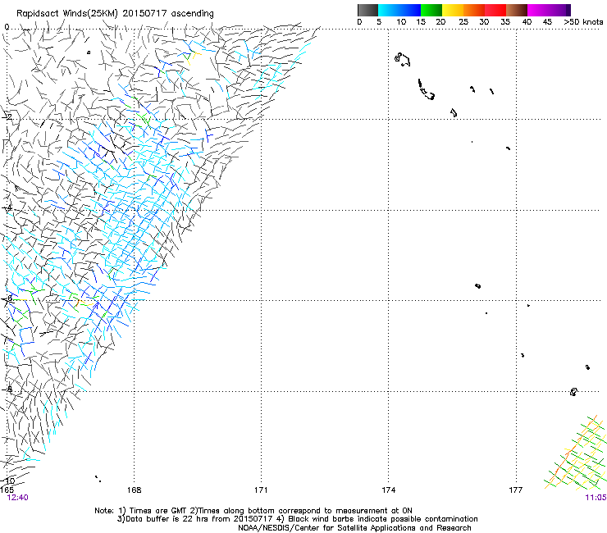Viewport: 607px width, 533px height.
Task: Click the longitude label "165"
Action: tap(7, 490)
